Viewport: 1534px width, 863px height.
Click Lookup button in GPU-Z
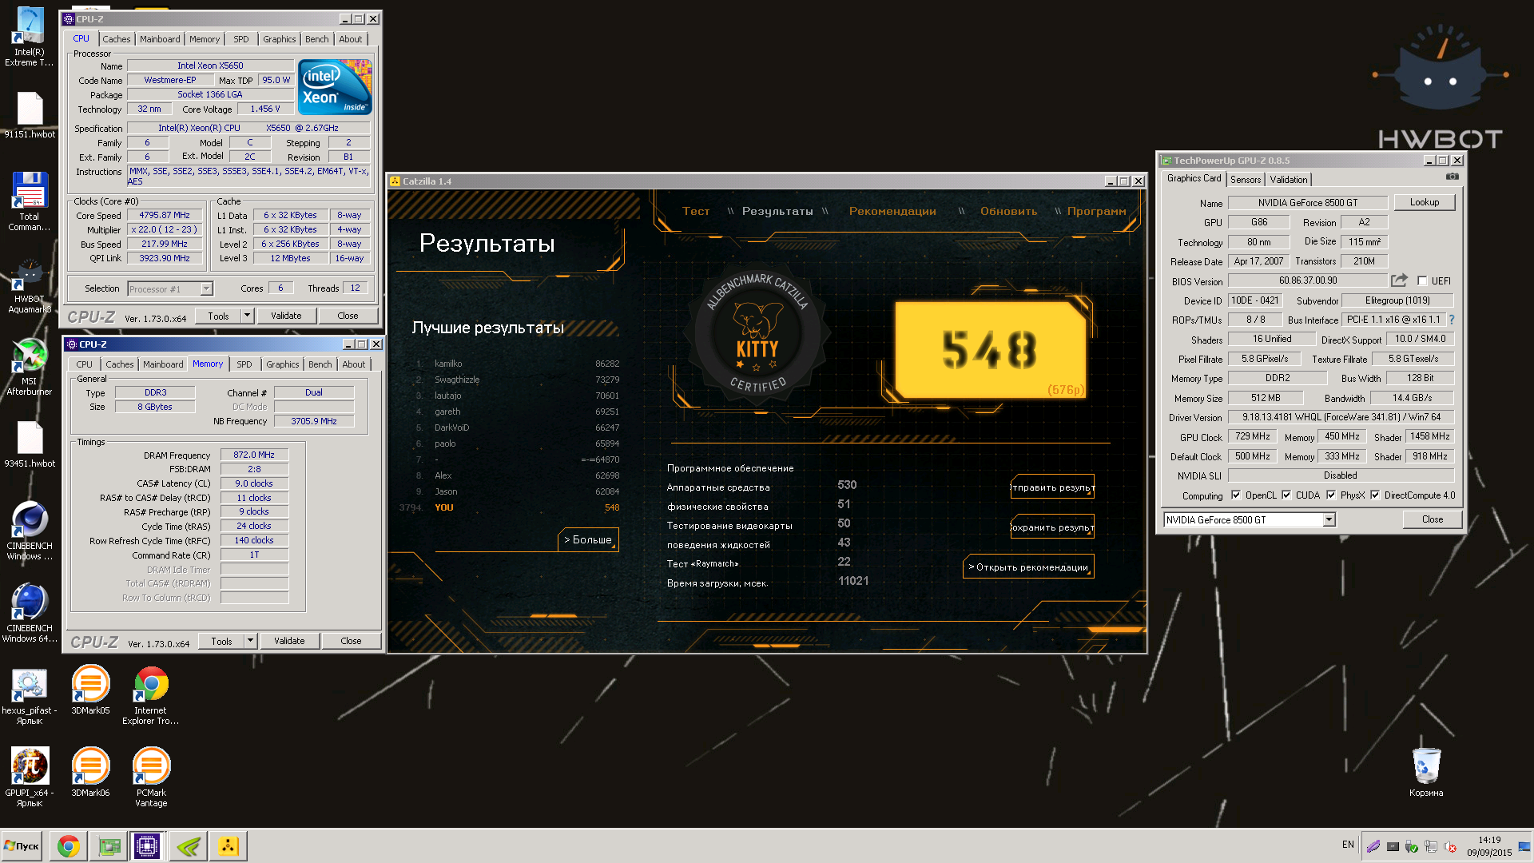(1425, 202)
